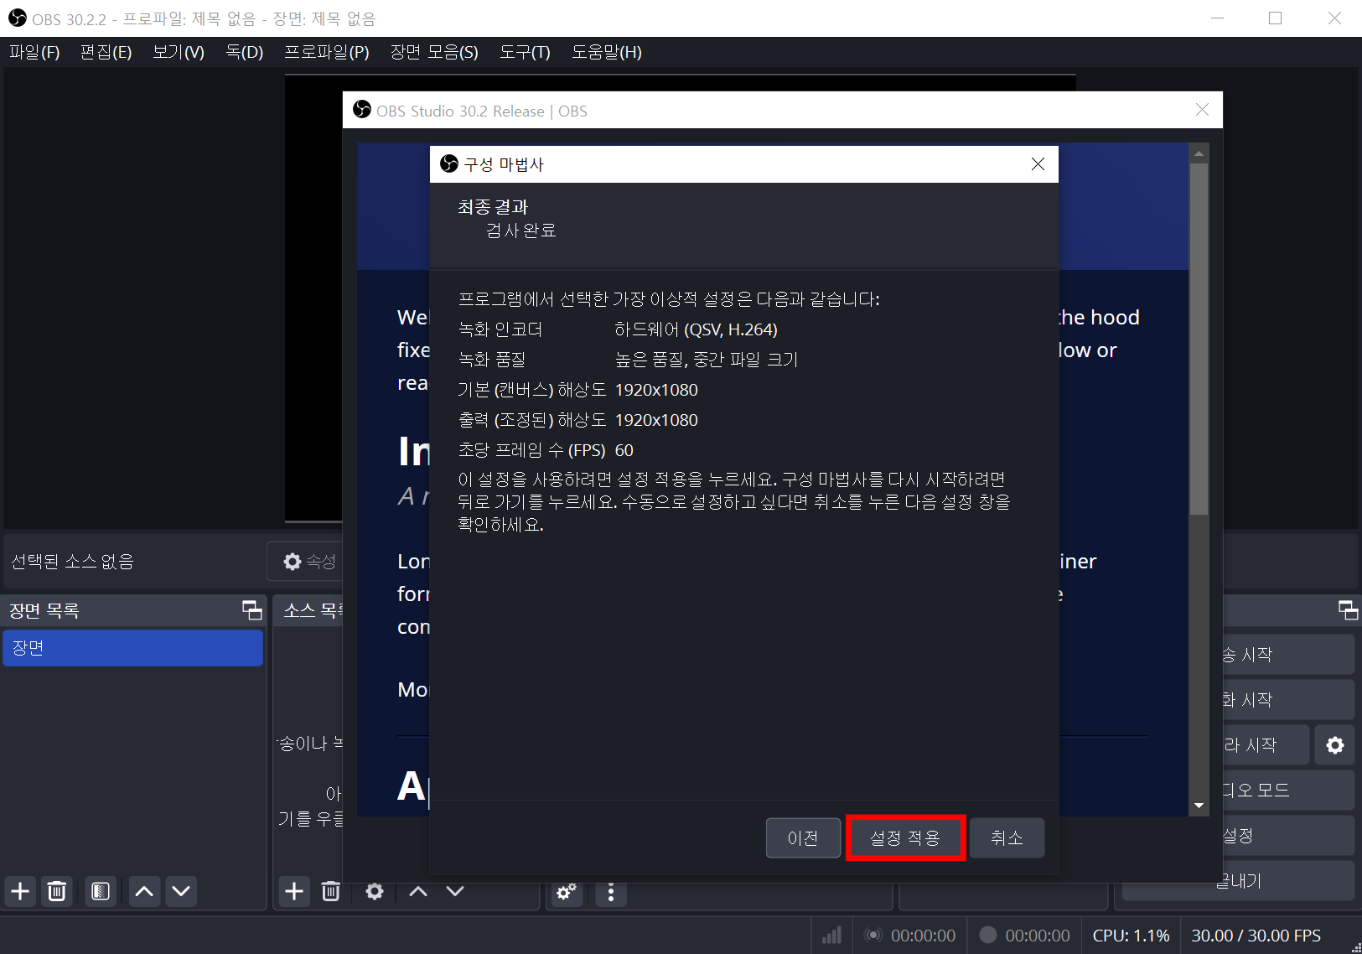Move scene down with arrow icon

(x=181, y=891)
